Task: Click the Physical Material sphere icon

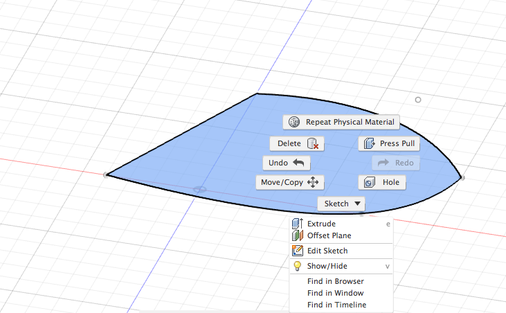Action: point(294,122)
